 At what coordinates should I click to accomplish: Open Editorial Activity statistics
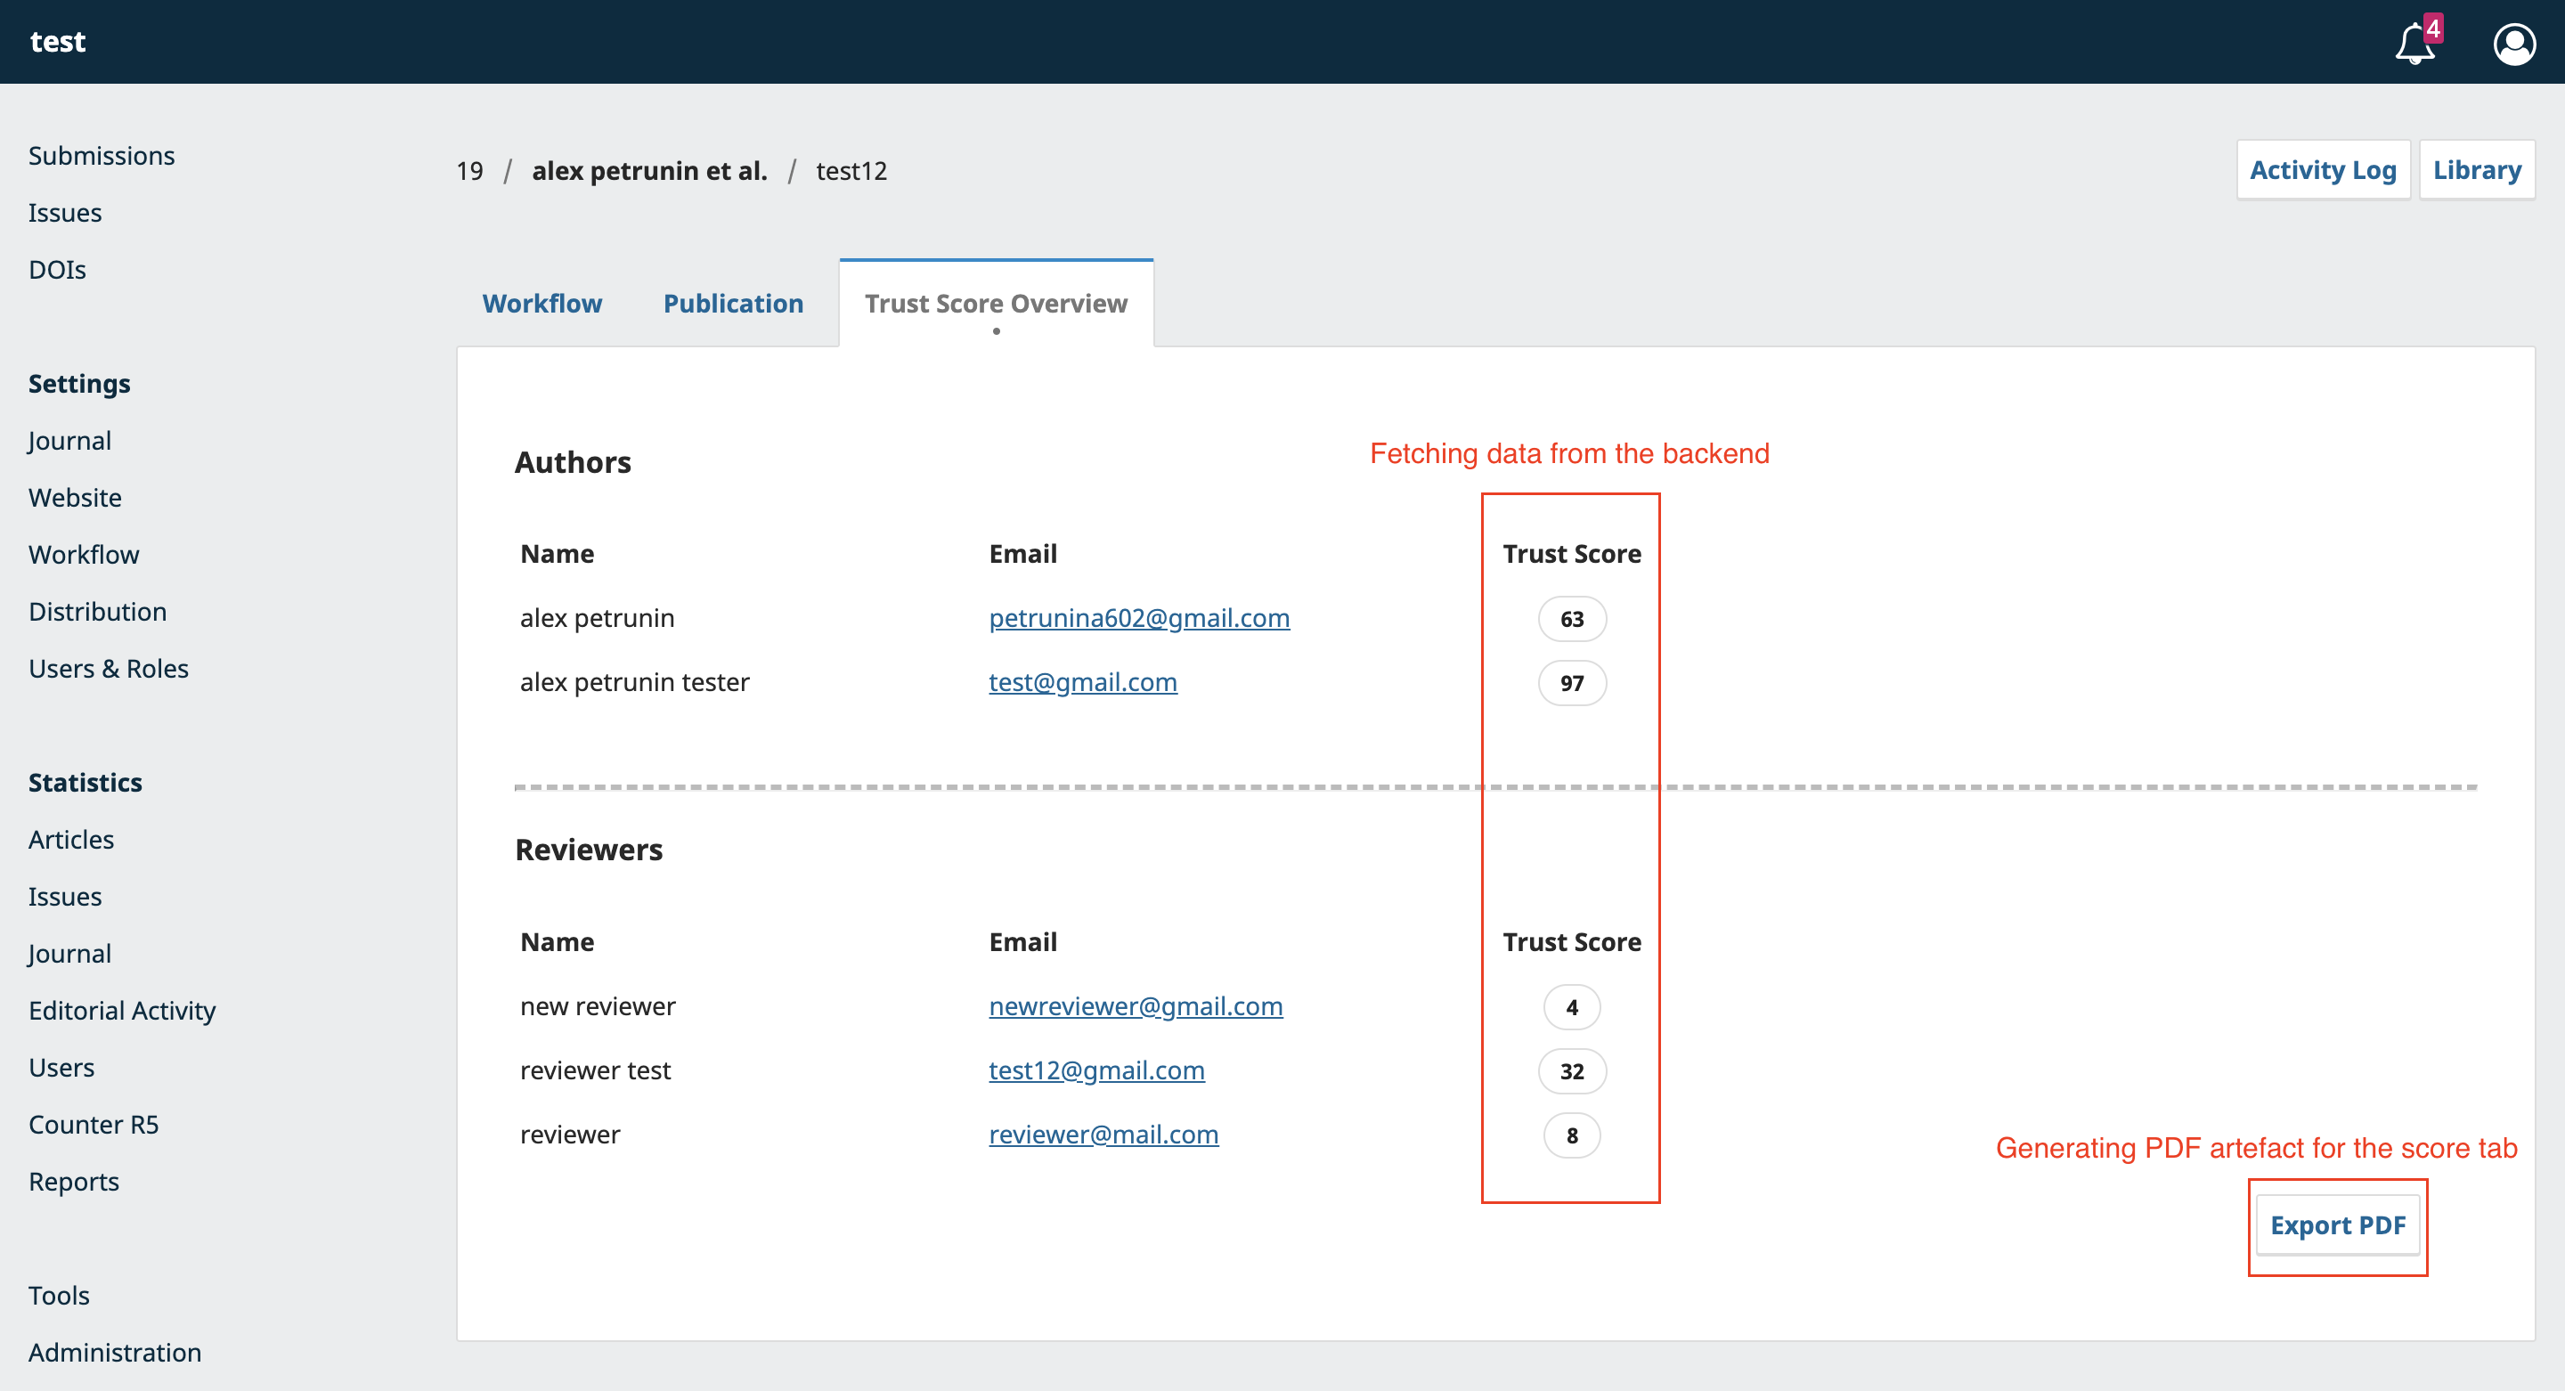pos(121,1011)
